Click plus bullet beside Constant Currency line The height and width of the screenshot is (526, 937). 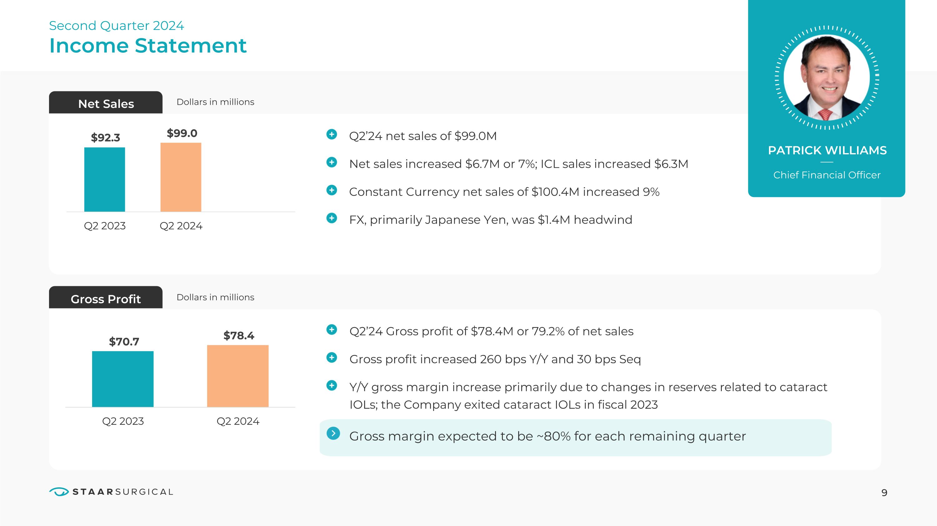point(331,190)
